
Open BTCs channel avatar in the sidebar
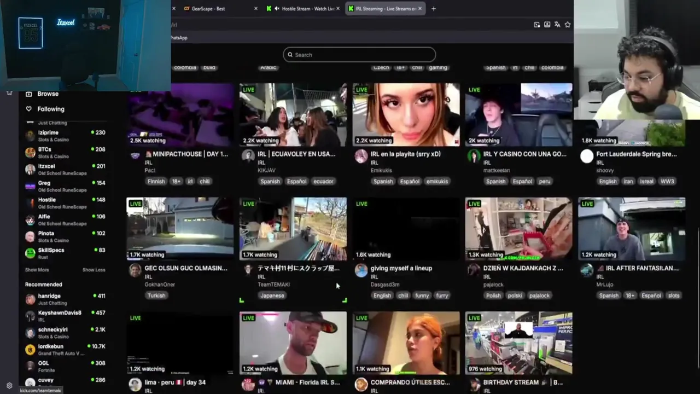click(x=30, y=153)
